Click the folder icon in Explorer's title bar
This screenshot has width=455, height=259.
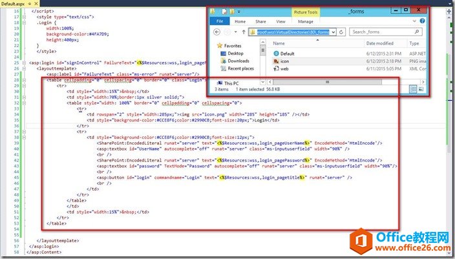[x=213, y=12]
